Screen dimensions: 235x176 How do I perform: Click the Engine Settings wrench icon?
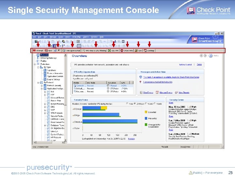tap(45, 79)
